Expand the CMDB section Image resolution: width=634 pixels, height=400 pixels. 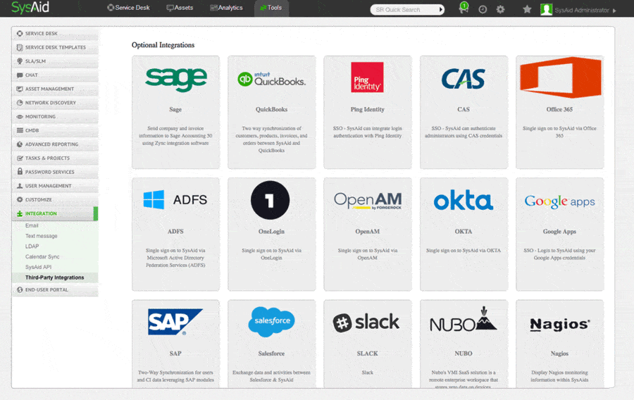[55, 130]
